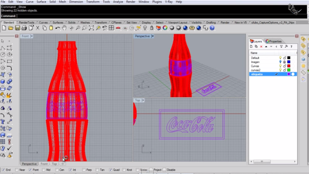Save the model with the floppy disk icon

[17, 28]
